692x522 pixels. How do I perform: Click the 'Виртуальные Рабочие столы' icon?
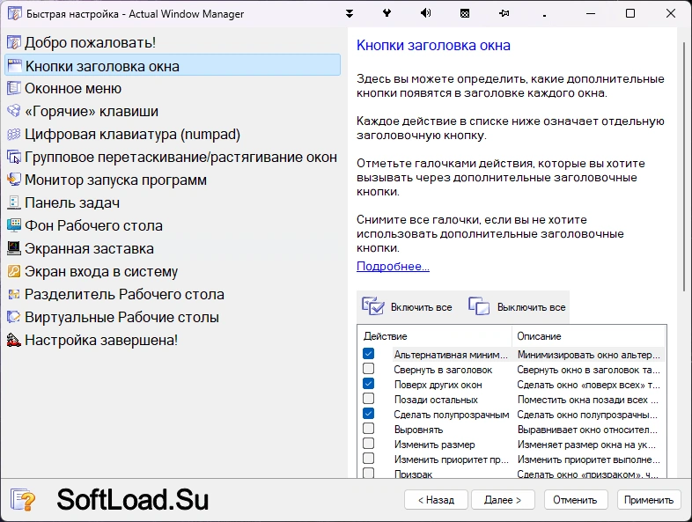point(14,317)
